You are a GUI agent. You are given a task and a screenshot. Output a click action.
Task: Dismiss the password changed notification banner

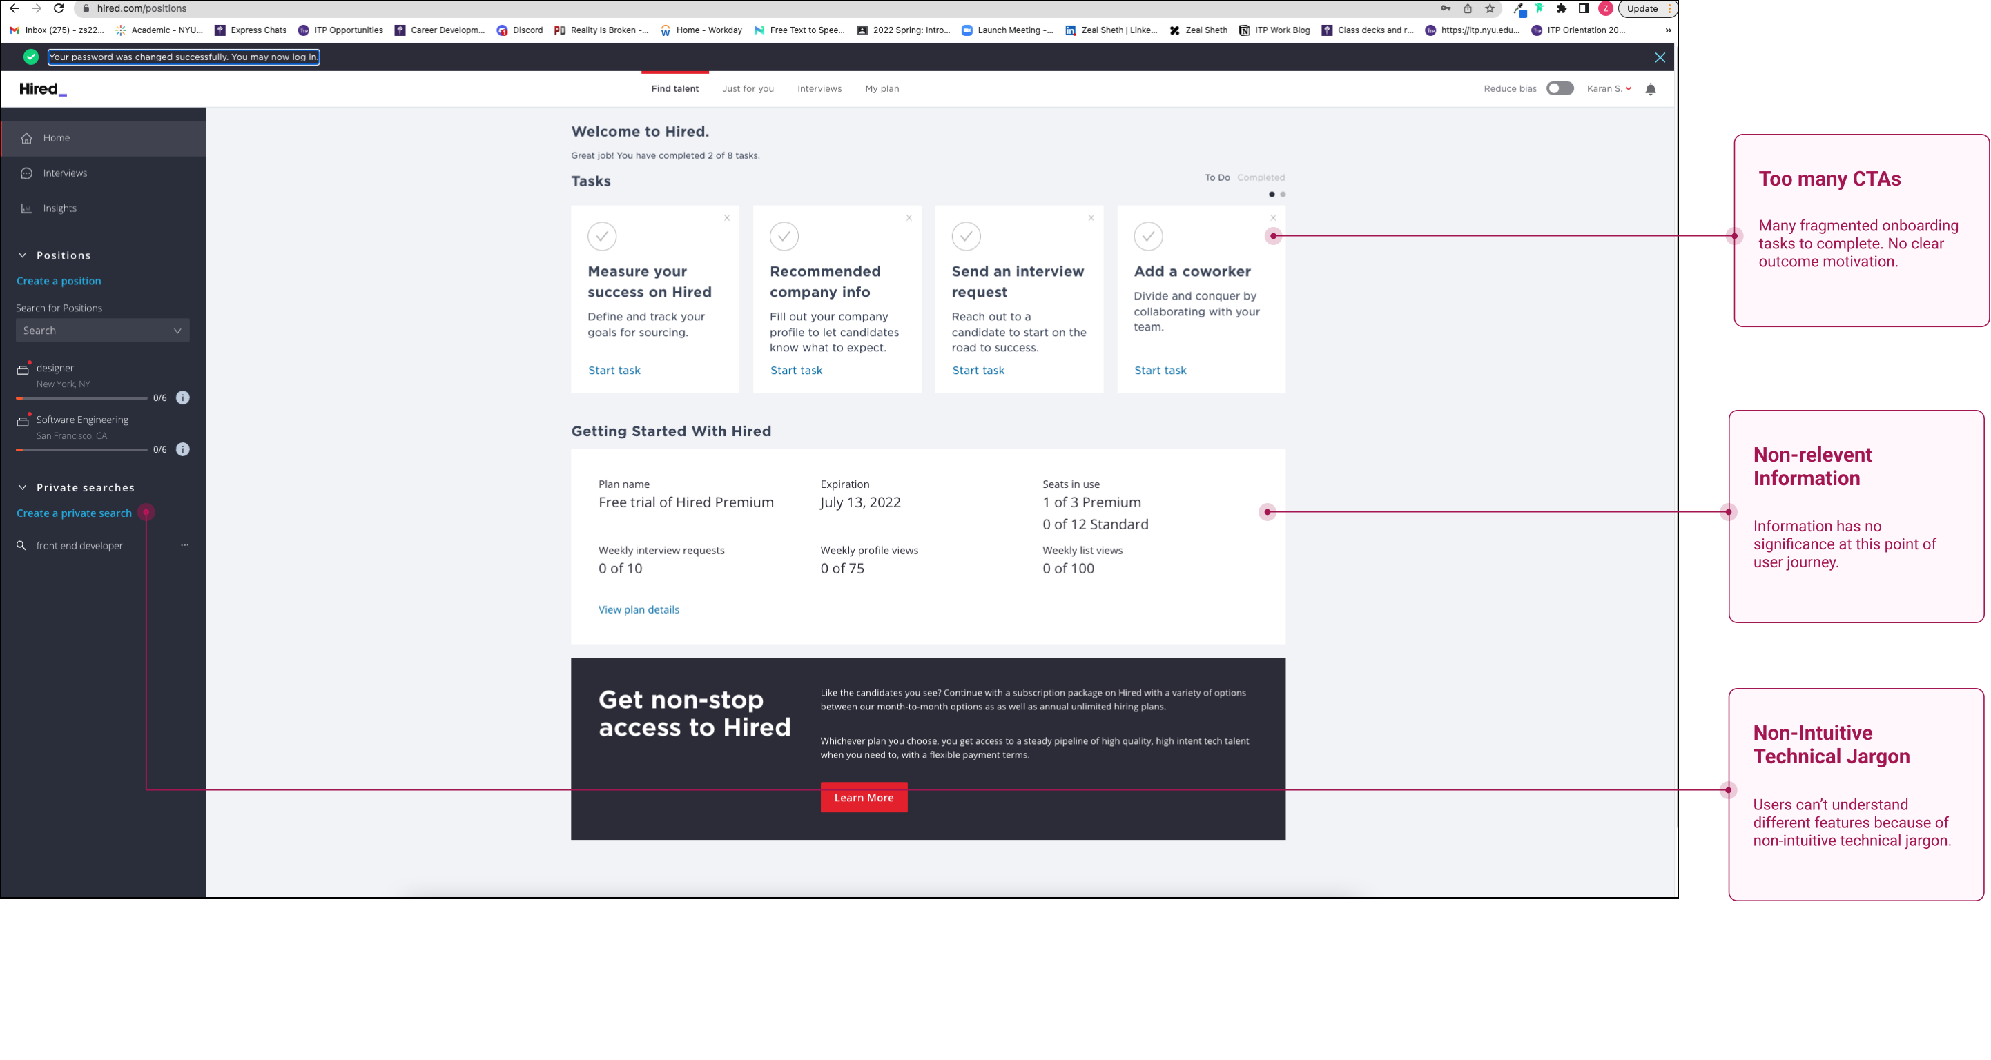pyautogui.click(x=1660, y=57)
